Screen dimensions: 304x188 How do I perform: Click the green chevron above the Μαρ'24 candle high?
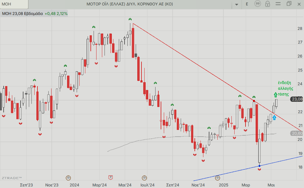94,27
